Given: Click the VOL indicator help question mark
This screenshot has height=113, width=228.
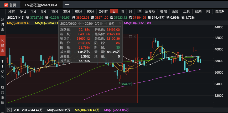Looking at the screenshot, I should click(9, 110).
